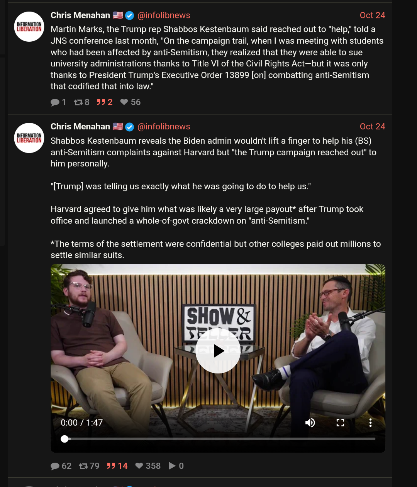417x487 pixels.
Task: Click Oct 24 date on first post
Action: coord(373,15)
